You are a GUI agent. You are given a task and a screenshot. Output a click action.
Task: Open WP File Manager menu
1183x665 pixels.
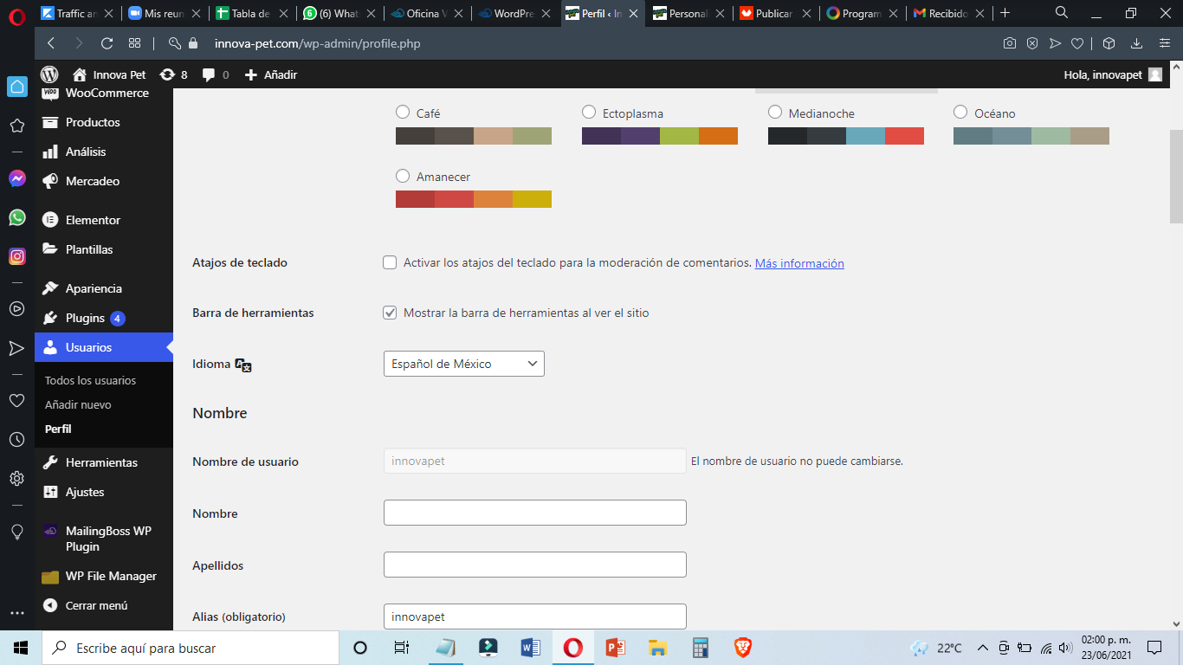click(104, 576)
